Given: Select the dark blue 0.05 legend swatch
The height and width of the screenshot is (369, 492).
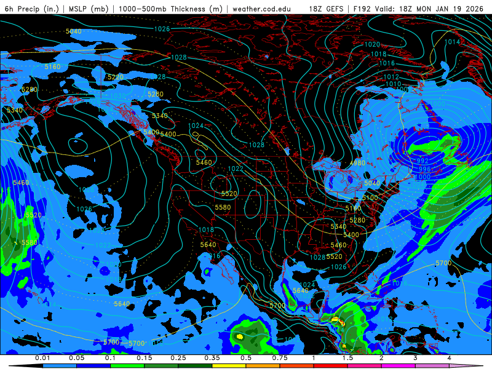Looking at the screenshot, I should pyautogui.click(x=93, y=366).
